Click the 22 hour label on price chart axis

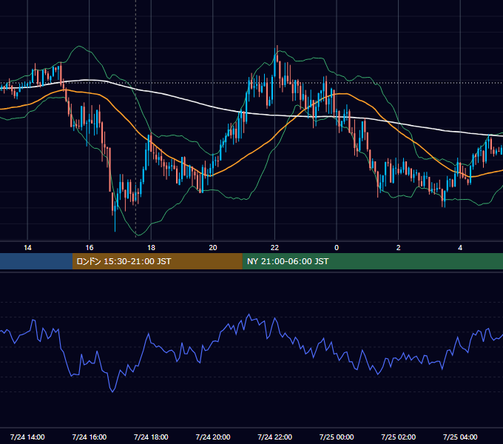274,248
